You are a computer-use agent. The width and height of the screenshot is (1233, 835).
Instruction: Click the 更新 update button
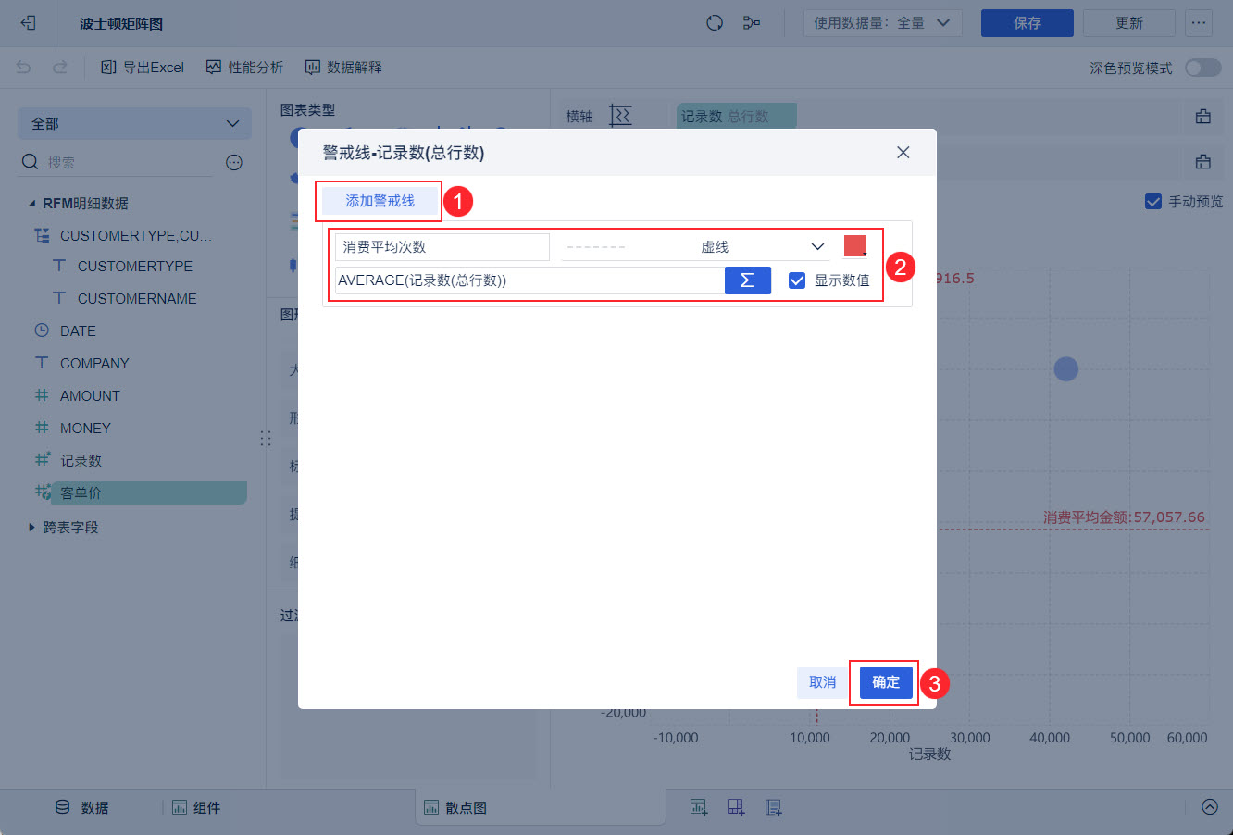[1129, 23]
